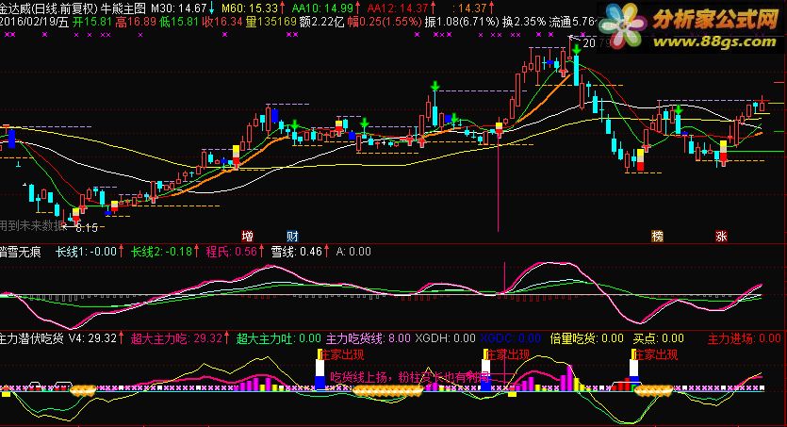Select the AA12: 14.37 indicator value

[x=398, y=8]
